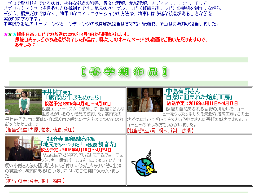Click the blue line starting パブリックアクセスを目指した
The image size is (260, 193).
[113, 8]
